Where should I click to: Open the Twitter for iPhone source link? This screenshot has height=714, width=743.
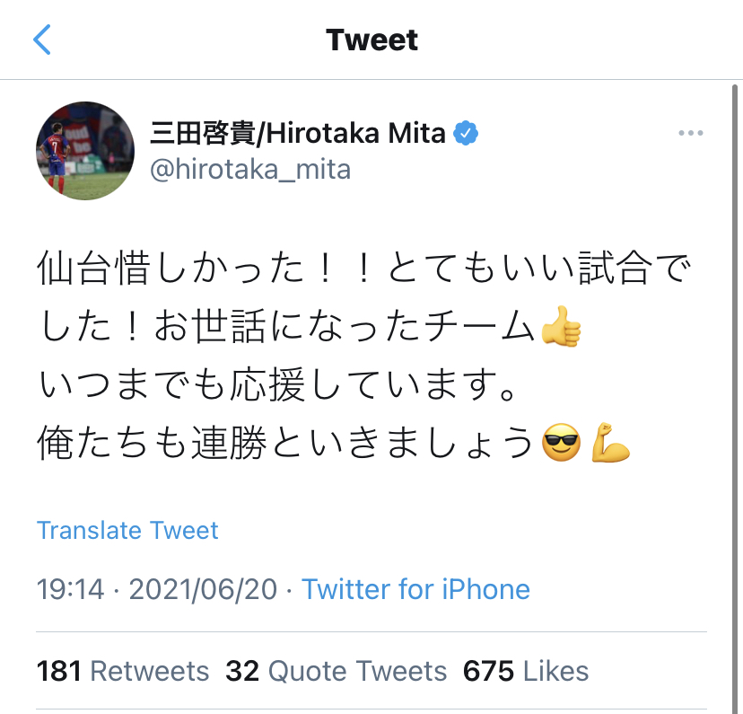tap(415, 589)
